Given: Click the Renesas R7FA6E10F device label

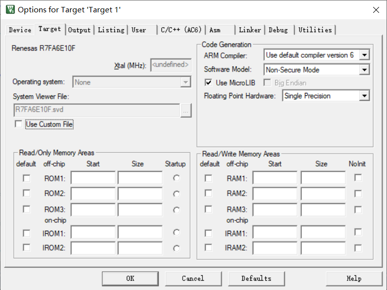Looking at the screenshot, I should click(x=44, y=48).
